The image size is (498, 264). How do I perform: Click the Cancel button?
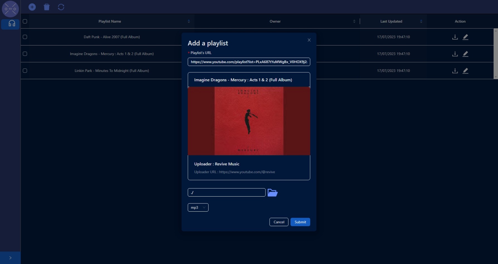[279, 222]
